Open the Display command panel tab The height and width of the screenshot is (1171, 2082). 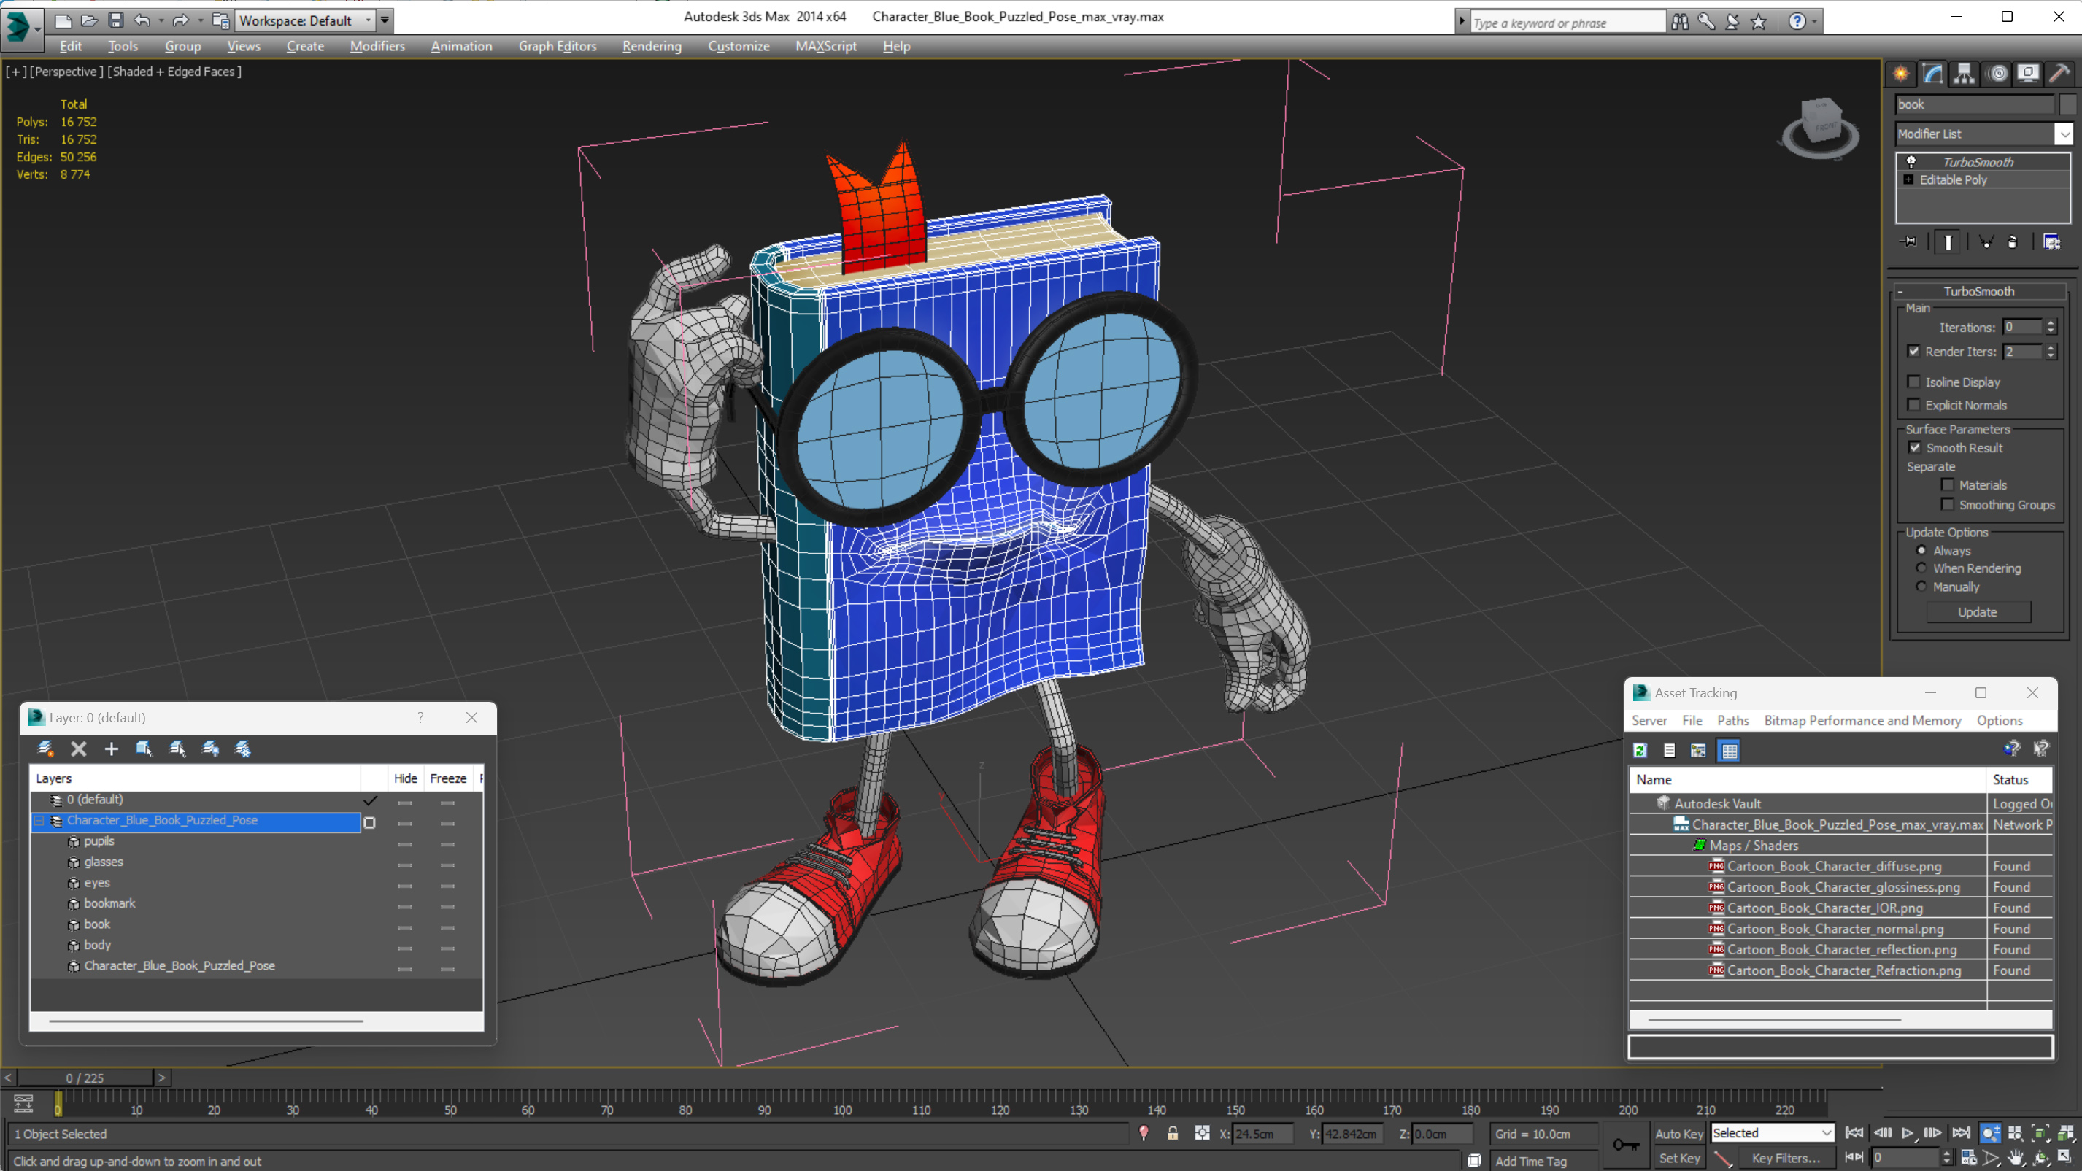2028,74
